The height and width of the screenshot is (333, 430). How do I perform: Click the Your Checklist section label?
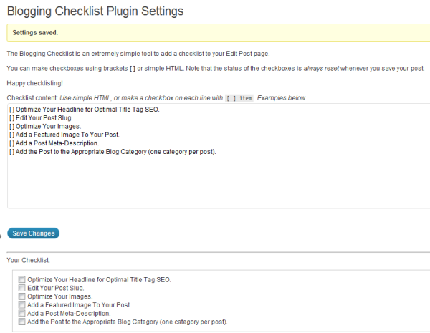coord(28,260)
